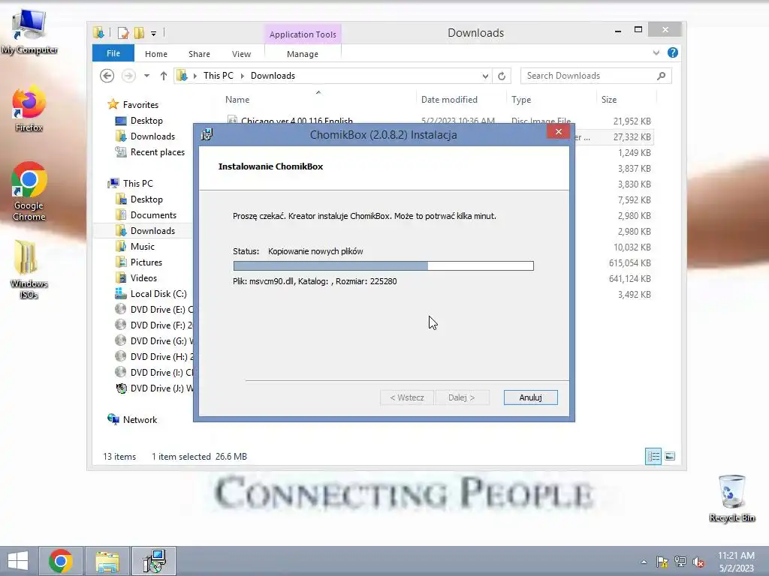Go forward in Explorer navigation
Viewport: 769px width, 576px height.
click(128, 76)
